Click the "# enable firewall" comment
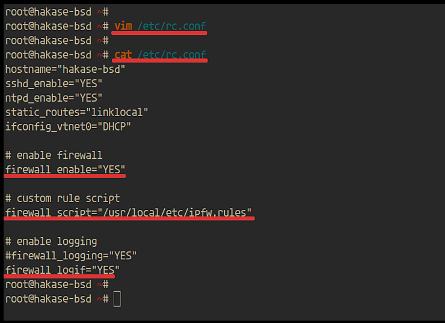The height and width of the screenshot is (323, 445). pos(45,155)
